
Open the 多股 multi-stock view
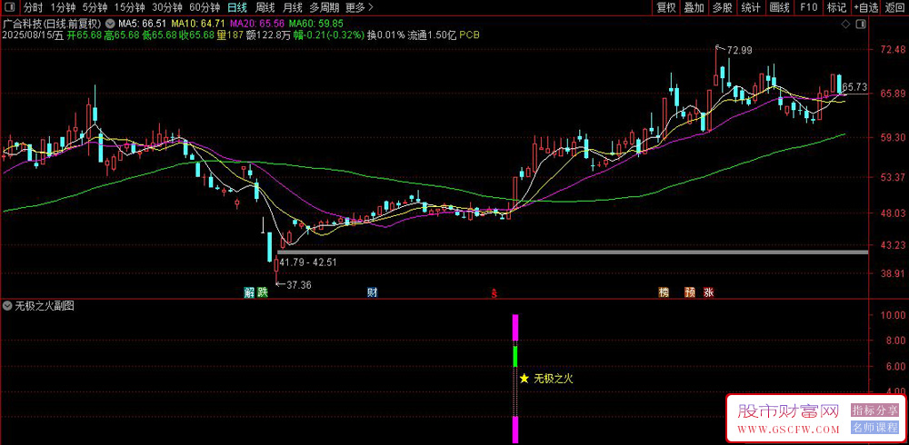(723, 7)
